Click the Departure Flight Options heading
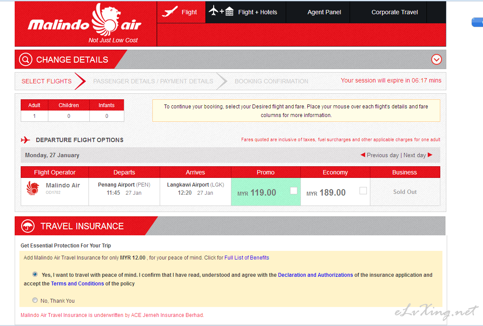483x326 pixels. (79, 140)
